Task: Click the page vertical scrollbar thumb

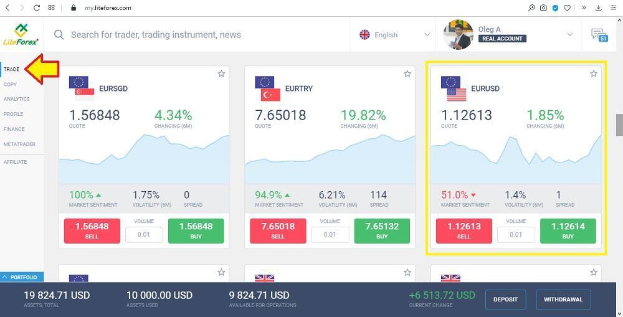Action: coord(619,125)
